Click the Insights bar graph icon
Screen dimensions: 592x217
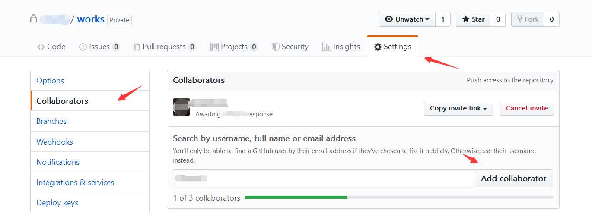326,47
